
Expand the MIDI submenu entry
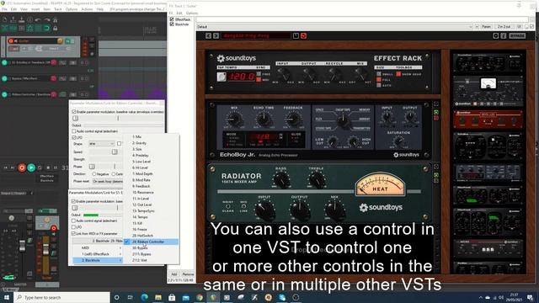click(x=98, y=247)
